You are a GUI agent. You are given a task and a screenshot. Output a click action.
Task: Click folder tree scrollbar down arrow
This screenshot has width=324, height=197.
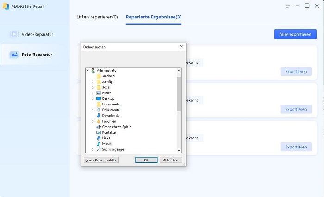179,150
